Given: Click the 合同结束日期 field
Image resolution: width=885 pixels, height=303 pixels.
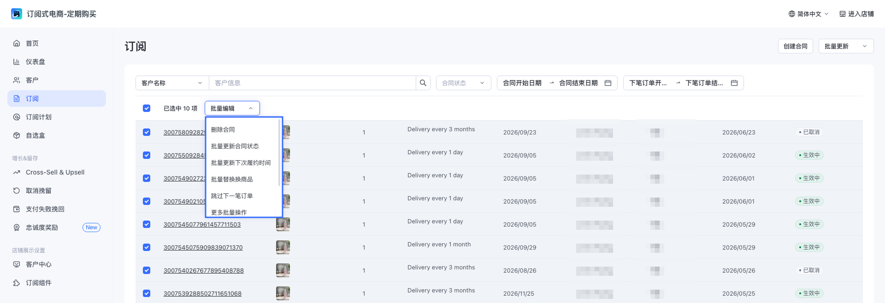Looking at the screenshot, I should pos(578,83).
